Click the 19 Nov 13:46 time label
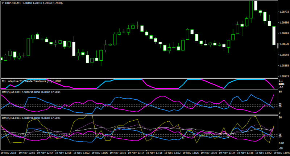The height and width of the screenshot is (156, 290). coord(282,153)
